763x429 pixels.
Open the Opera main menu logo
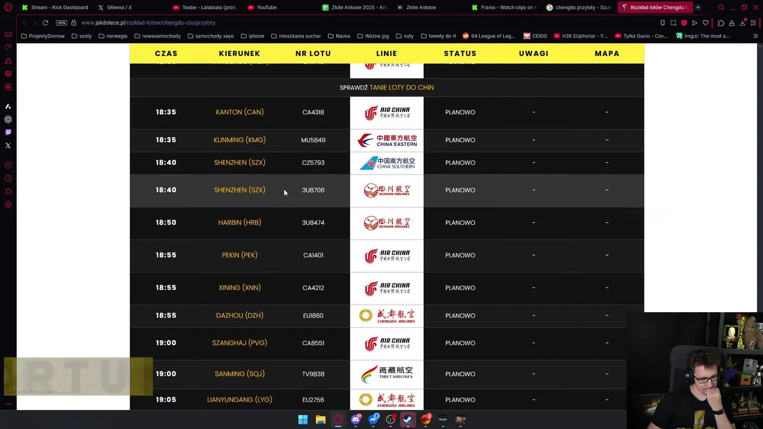point(8,7)
